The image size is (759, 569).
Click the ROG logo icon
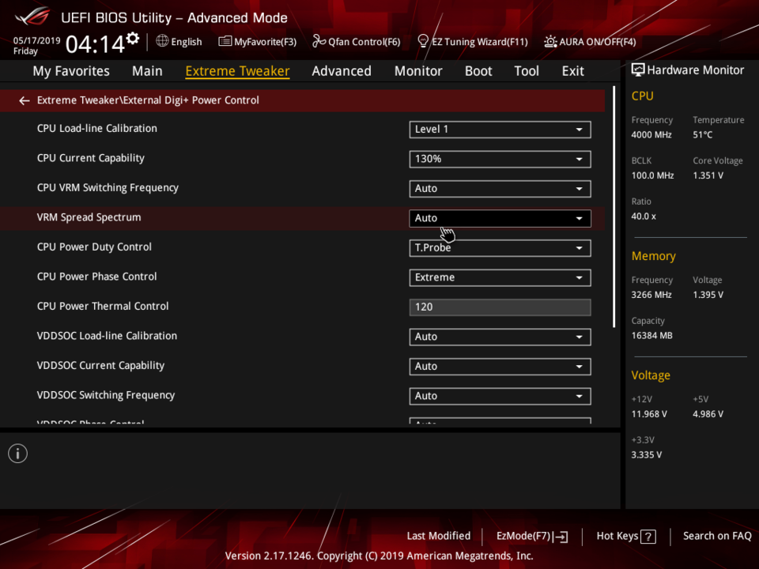pyautogui.click(x=32, y=16)
